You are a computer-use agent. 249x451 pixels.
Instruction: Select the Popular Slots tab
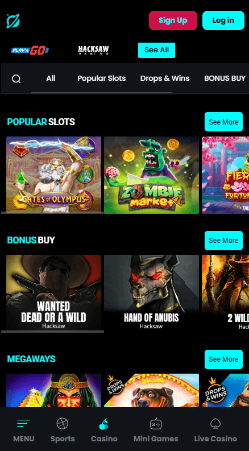coord(102,78)
